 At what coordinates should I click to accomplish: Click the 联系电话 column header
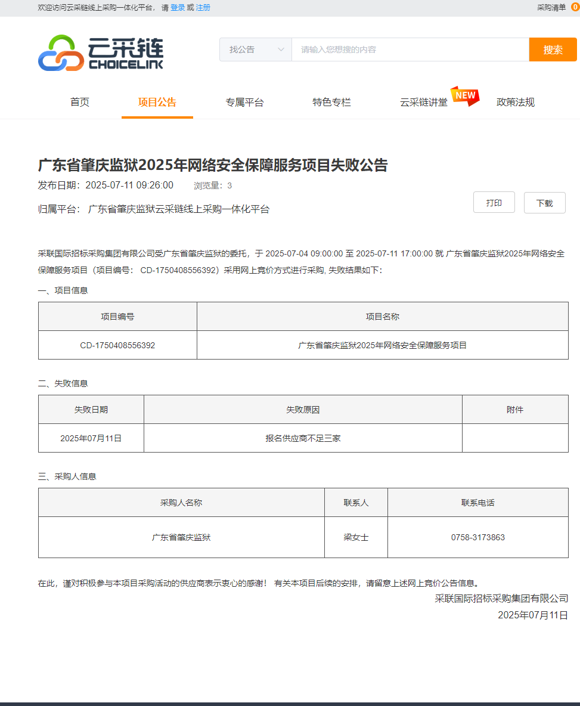click(x=478, y=503)
